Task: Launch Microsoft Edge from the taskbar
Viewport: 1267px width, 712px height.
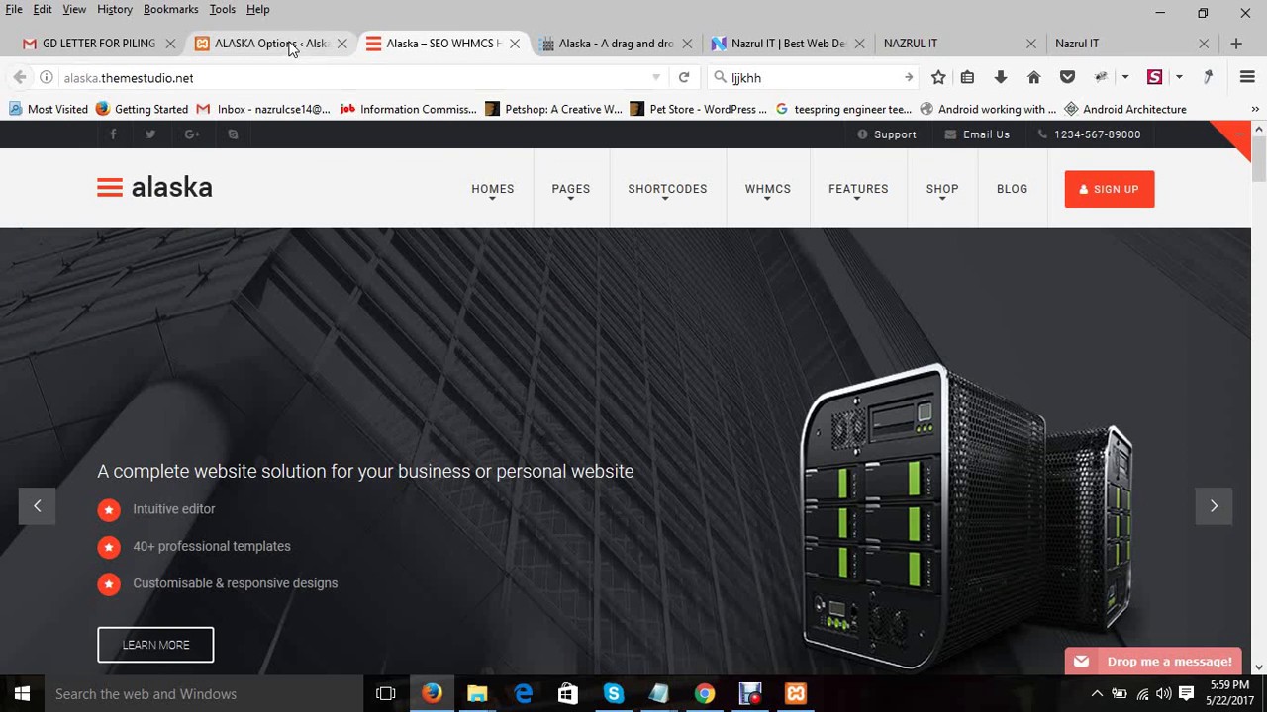Action: click(x=523, y=693)
